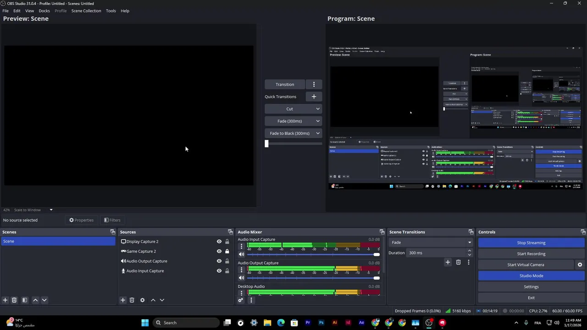Float the Controls dock icon
587x330 pixels.
pyautogui.click(x=583, y=232)
